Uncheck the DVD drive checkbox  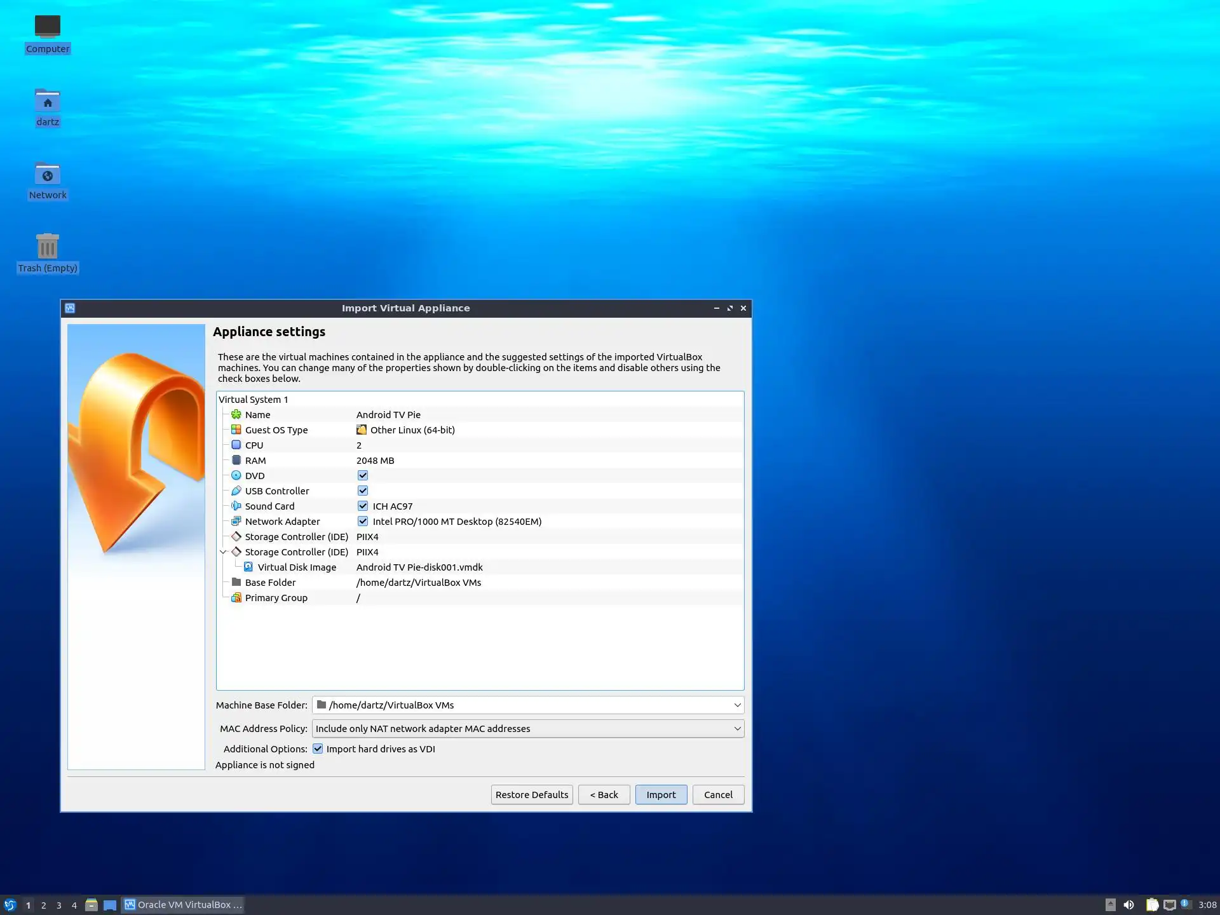(x=363, y=475)
